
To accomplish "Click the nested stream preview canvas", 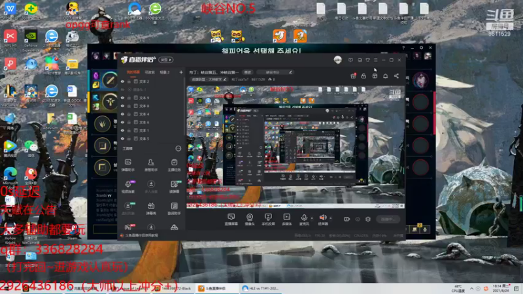I will [x=295, y=147].
